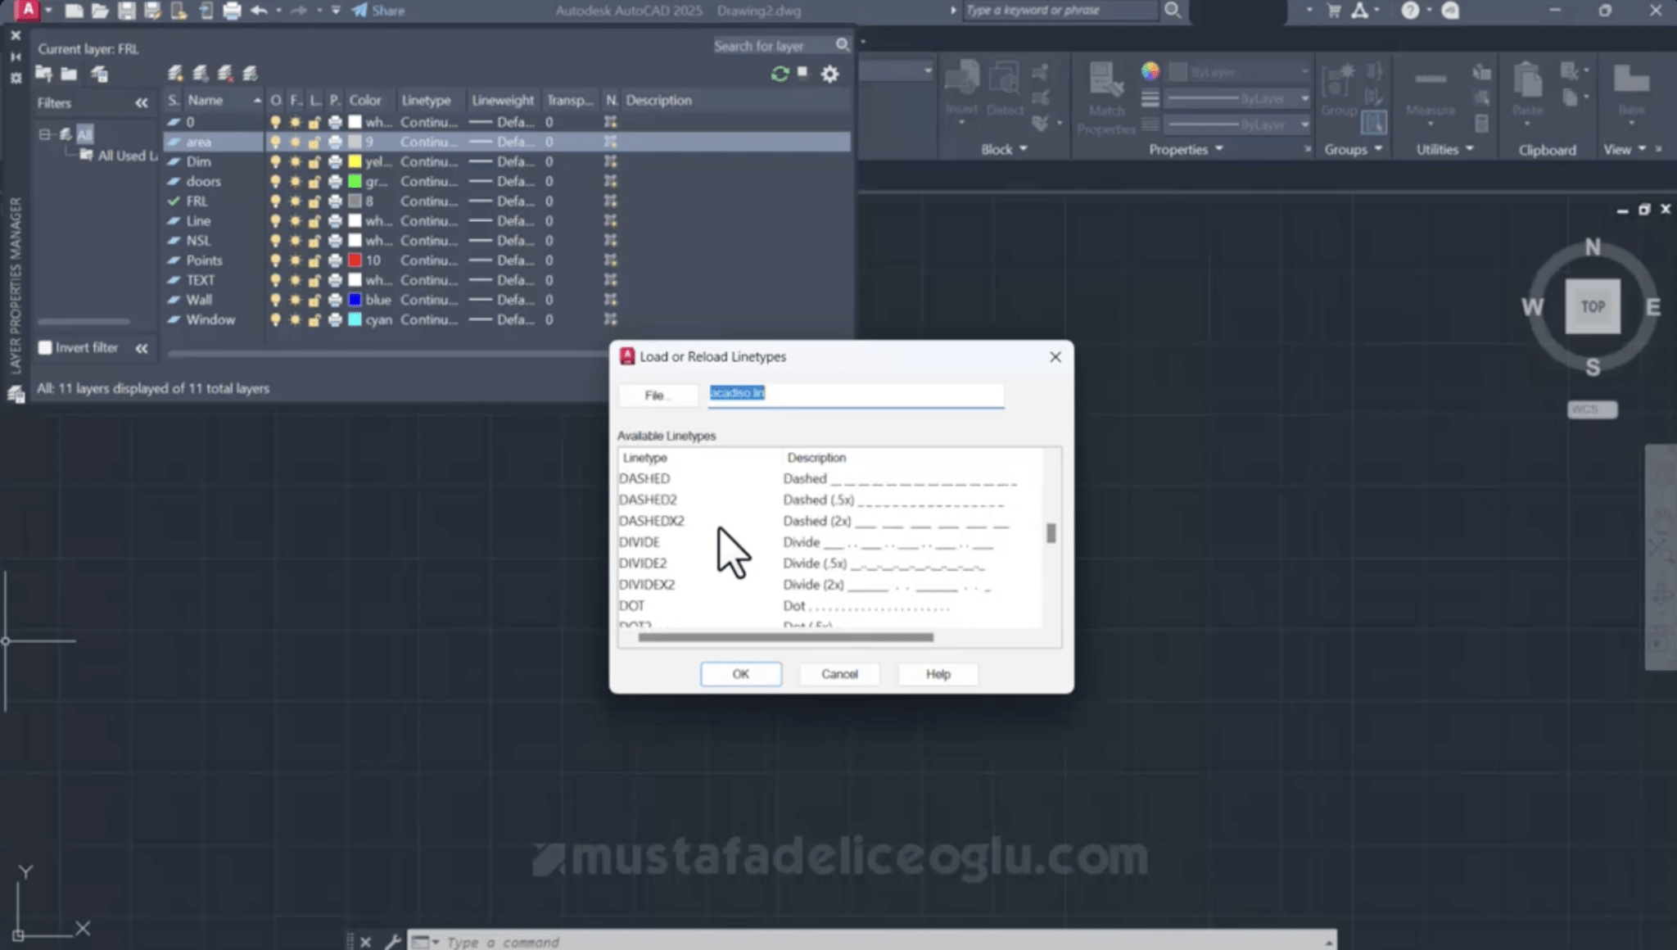The image size is (1677, 950).
Task: Click the Match Properties tool in ribbon
Action: point(1106,98)
